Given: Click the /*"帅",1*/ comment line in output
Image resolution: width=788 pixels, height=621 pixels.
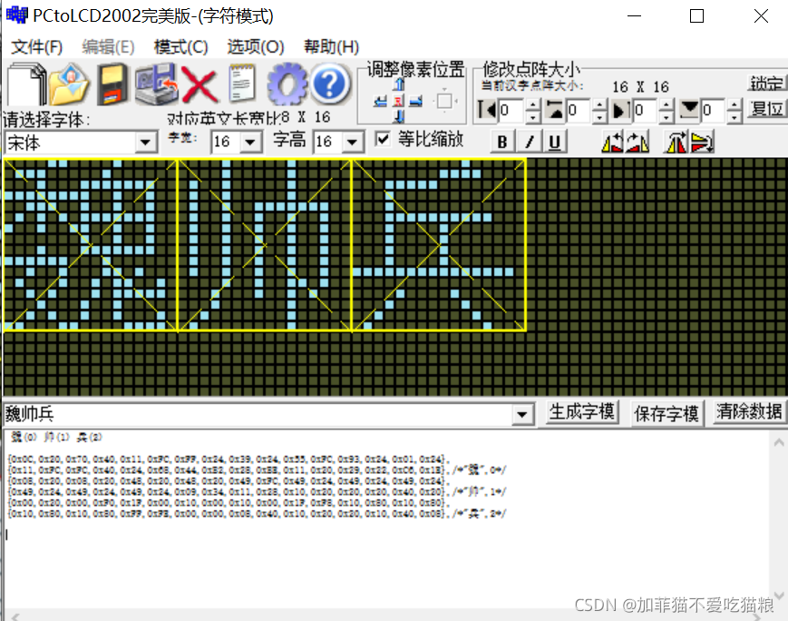Looking at the screenshot, I should coord(480,492).
